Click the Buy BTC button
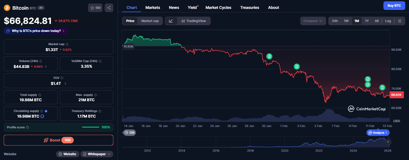Viewport: 409px width, 160px height. [x=394, y=5]
